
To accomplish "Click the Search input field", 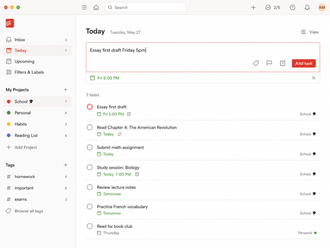I will point(145,7).
